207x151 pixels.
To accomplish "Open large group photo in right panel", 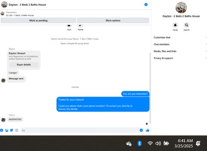I will 181,7.
